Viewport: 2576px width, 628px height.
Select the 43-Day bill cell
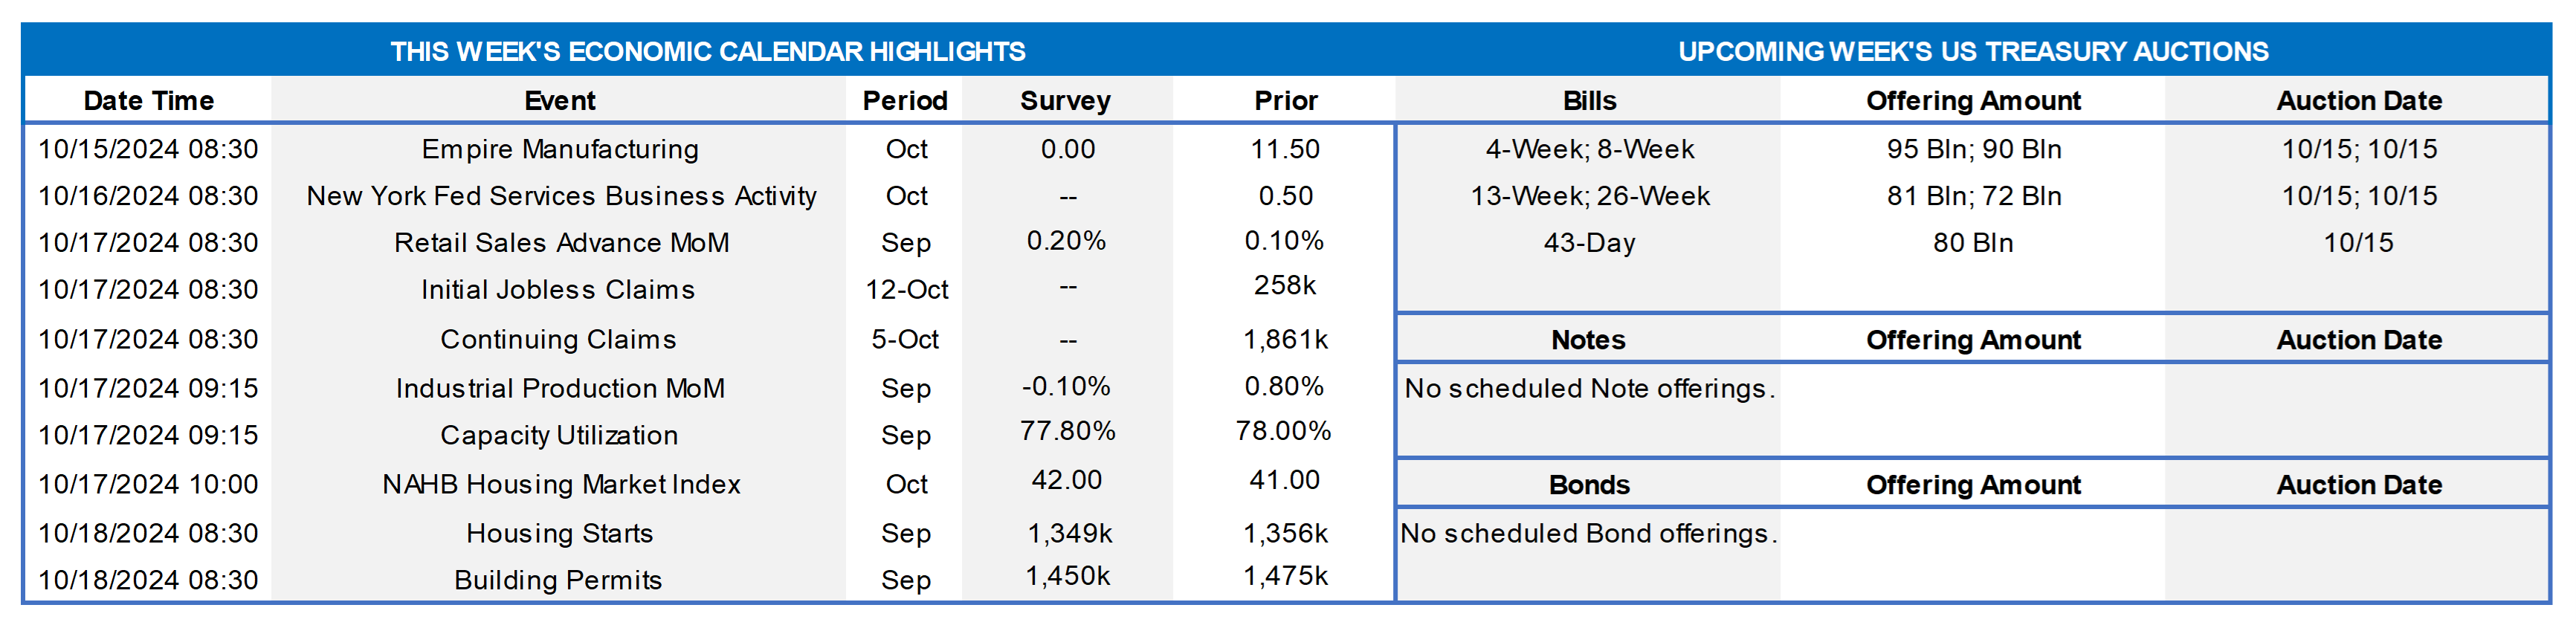1589,243
